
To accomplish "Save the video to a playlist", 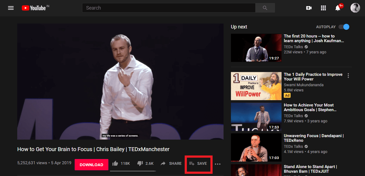I will pos(198,163).
